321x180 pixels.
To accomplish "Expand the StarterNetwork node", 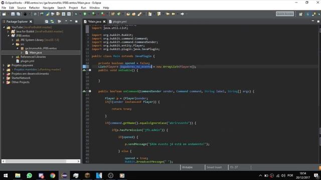I will [x=4, y=78].
